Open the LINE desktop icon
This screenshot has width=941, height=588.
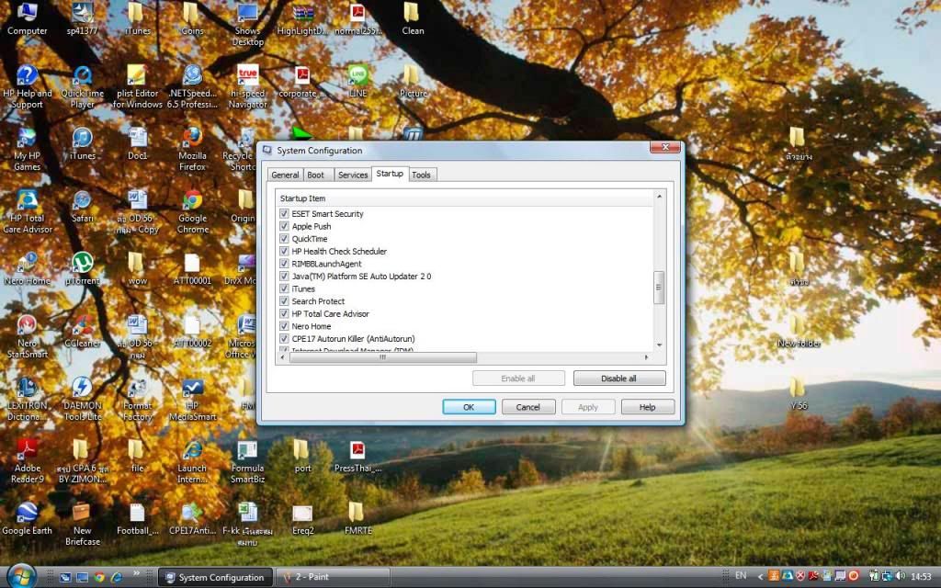click(x=358, y=81)
